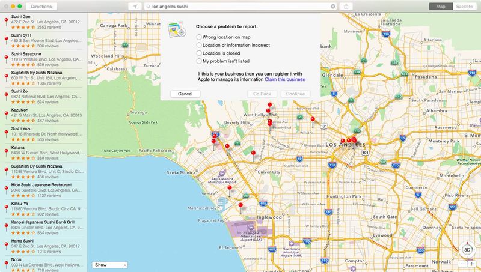This screenshot has height=272, width=481.
Task: Click Cancel in the report dialog
Action: coord(185,94)
